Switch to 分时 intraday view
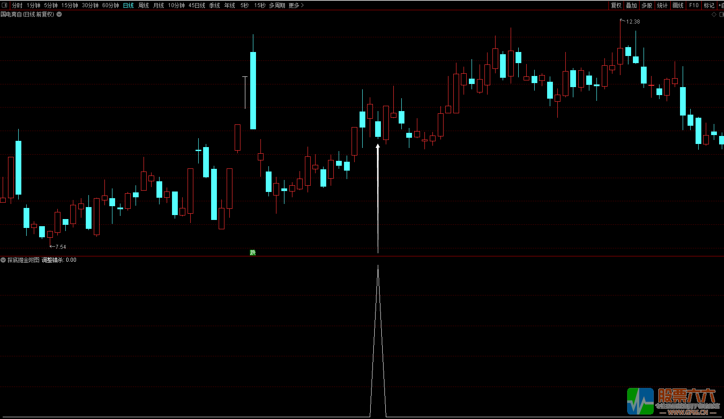The image size is (724, 419). coord(17,5)
